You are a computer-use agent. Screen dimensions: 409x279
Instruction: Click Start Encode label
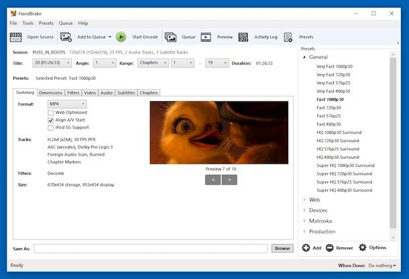pyautogui.click(x=145, y=37)
